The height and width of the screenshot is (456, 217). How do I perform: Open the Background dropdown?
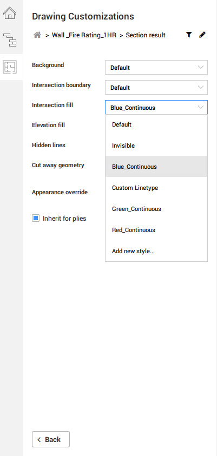pos(156,68)
